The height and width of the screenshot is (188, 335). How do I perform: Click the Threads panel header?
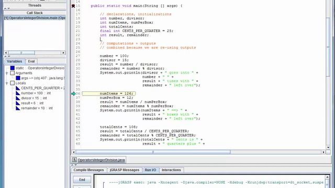(35, 5)
